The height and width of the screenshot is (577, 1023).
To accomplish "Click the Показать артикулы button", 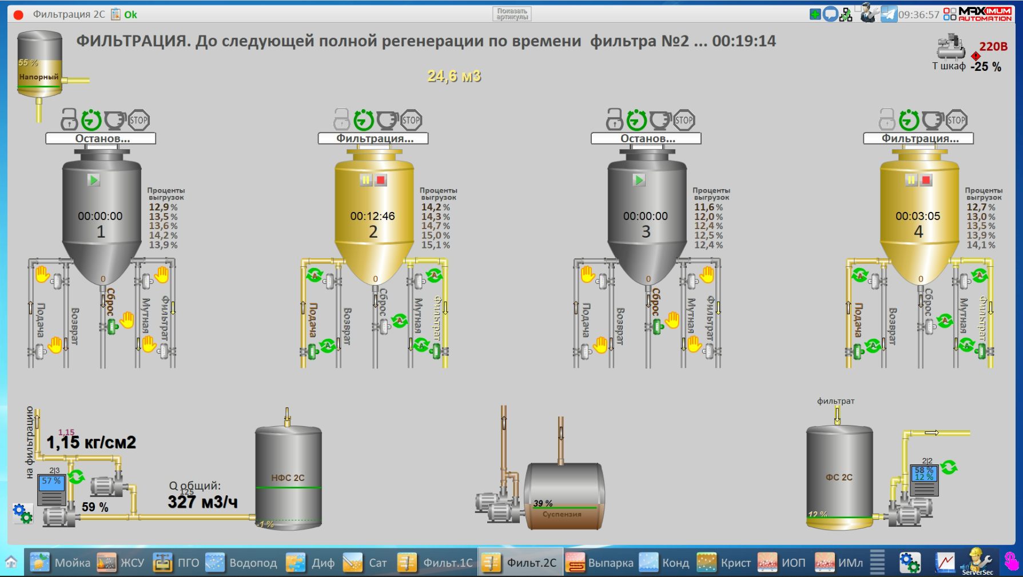I will [x=512, y=14].
